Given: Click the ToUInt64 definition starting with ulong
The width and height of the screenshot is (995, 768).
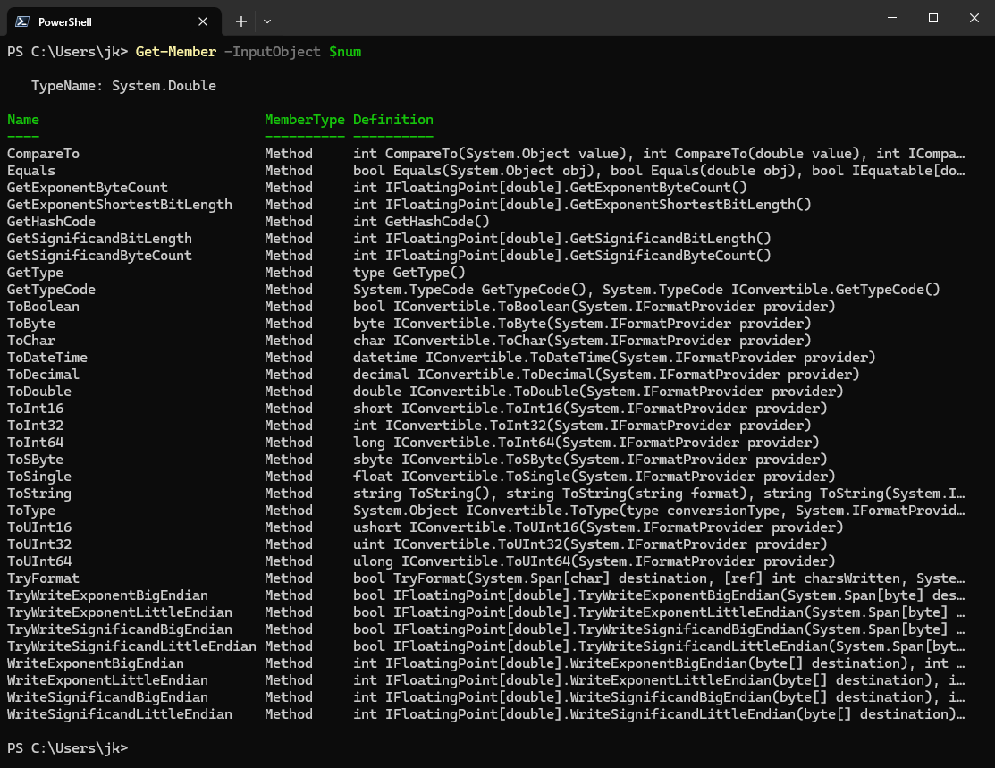Looking at the screenshot, I should click(x=594, y=561).
